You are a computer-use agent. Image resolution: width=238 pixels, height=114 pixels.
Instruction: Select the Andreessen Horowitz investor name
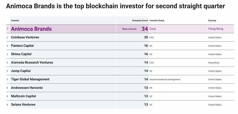tap(27, 88)
